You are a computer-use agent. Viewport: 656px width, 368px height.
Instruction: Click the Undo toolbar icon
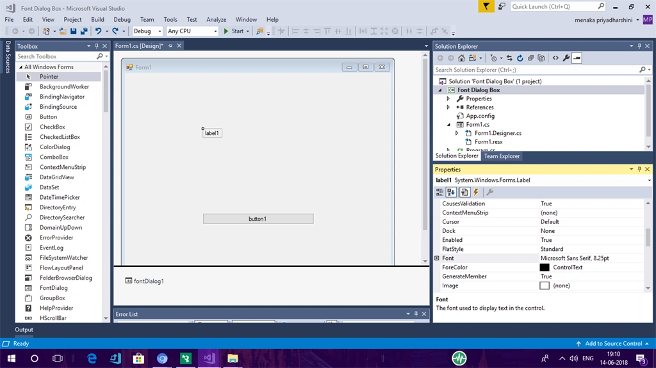[x=98, y=31]
